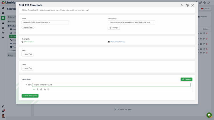Open the Settings button under Description

point(114,28)
